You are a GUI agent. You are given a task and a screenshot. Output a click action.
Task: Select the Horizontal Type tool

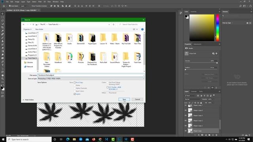pos(2,65)
